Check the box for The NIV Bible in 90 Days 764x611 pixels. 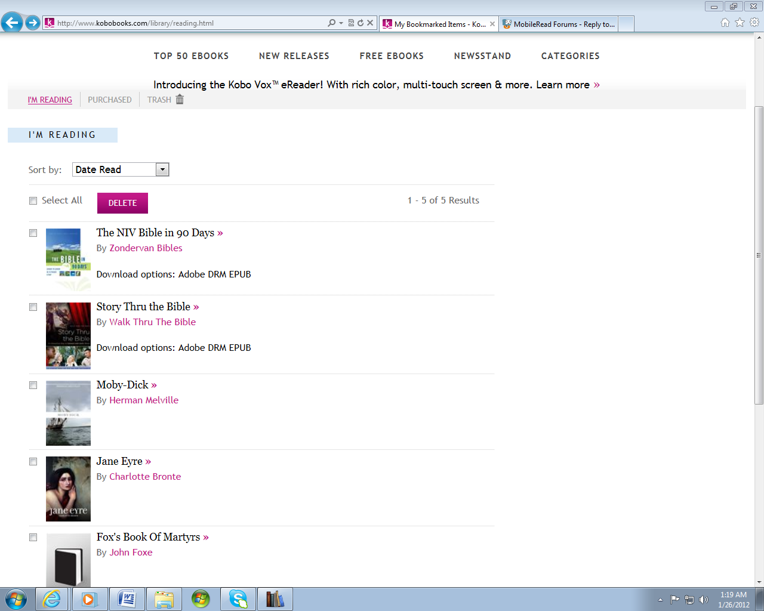[x=33, y=233]
